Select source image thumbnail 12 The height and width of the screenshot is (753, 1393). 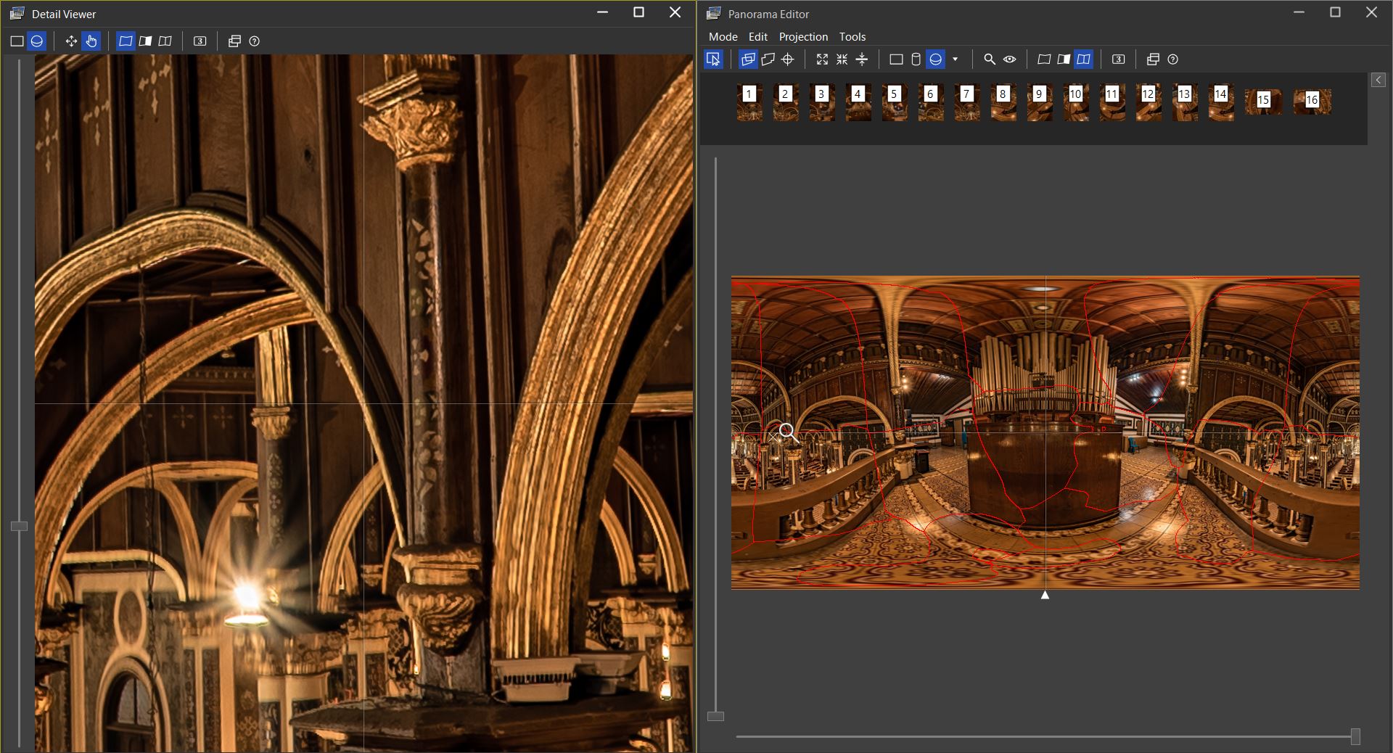click(1148, 102)
